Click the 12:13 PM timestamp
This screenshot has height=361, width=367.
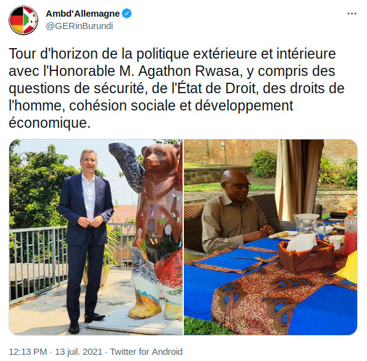click(28, 352)
